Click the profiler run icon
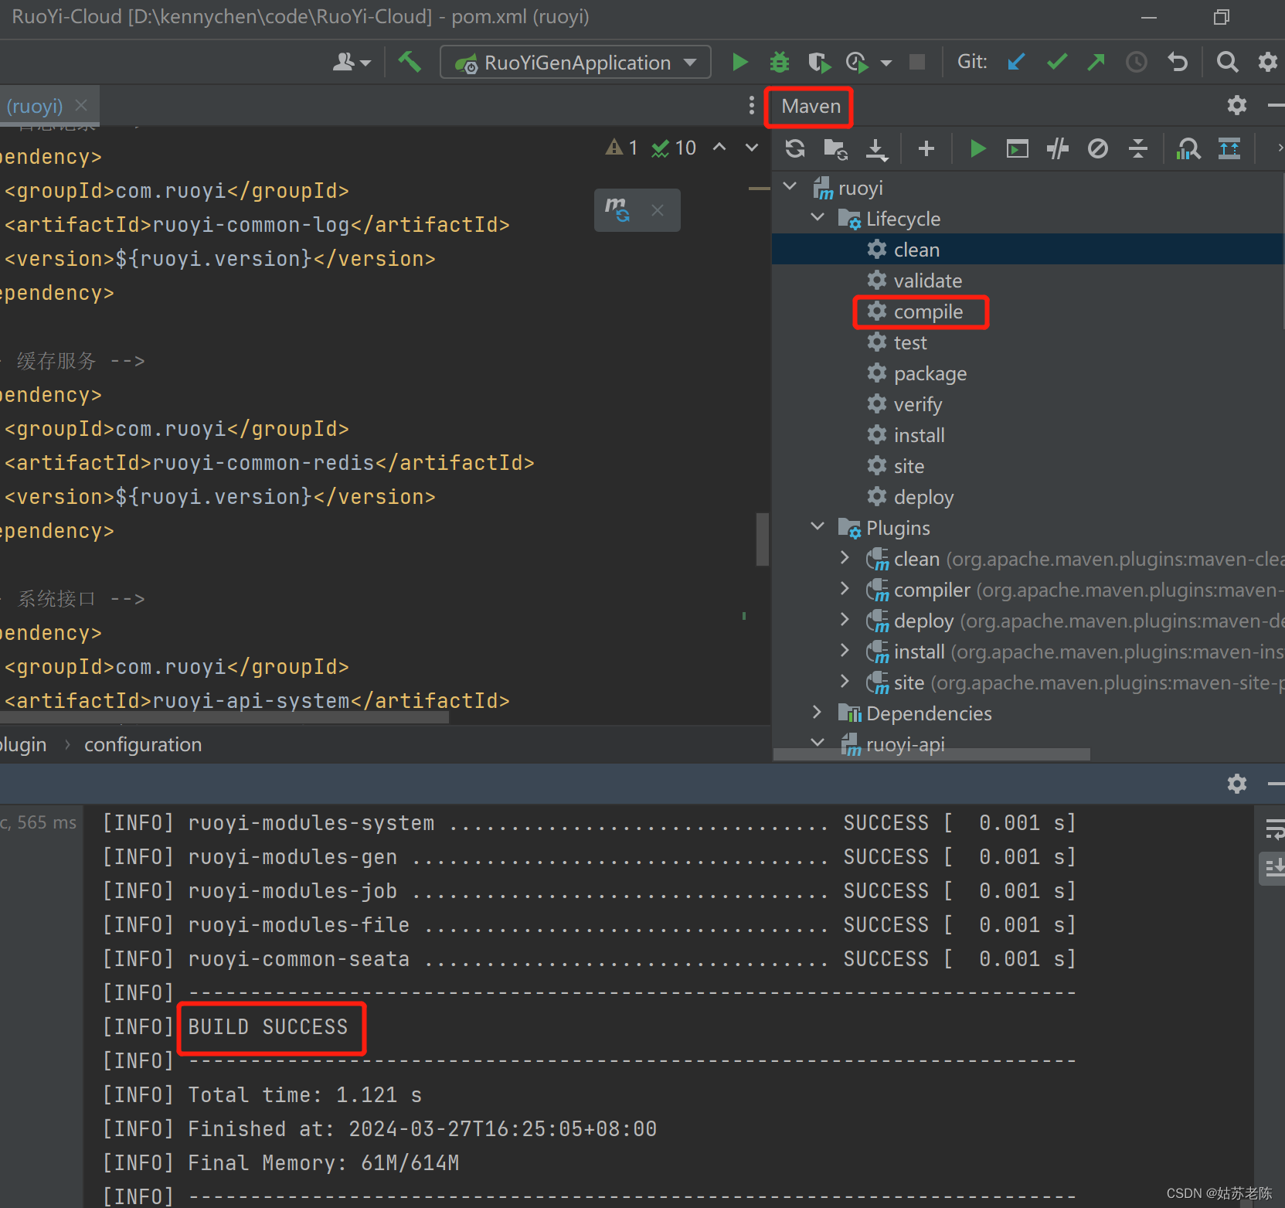This screenshot has width=1285, height=1208. point(857,62)
